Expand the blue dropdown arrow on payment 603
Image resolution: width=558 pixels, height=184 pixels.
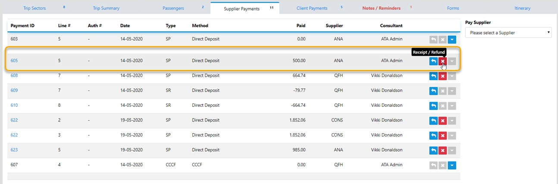pyautogui.click(x=451, y=40)
